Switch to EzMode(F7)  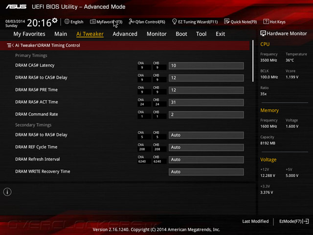point(291,221)
